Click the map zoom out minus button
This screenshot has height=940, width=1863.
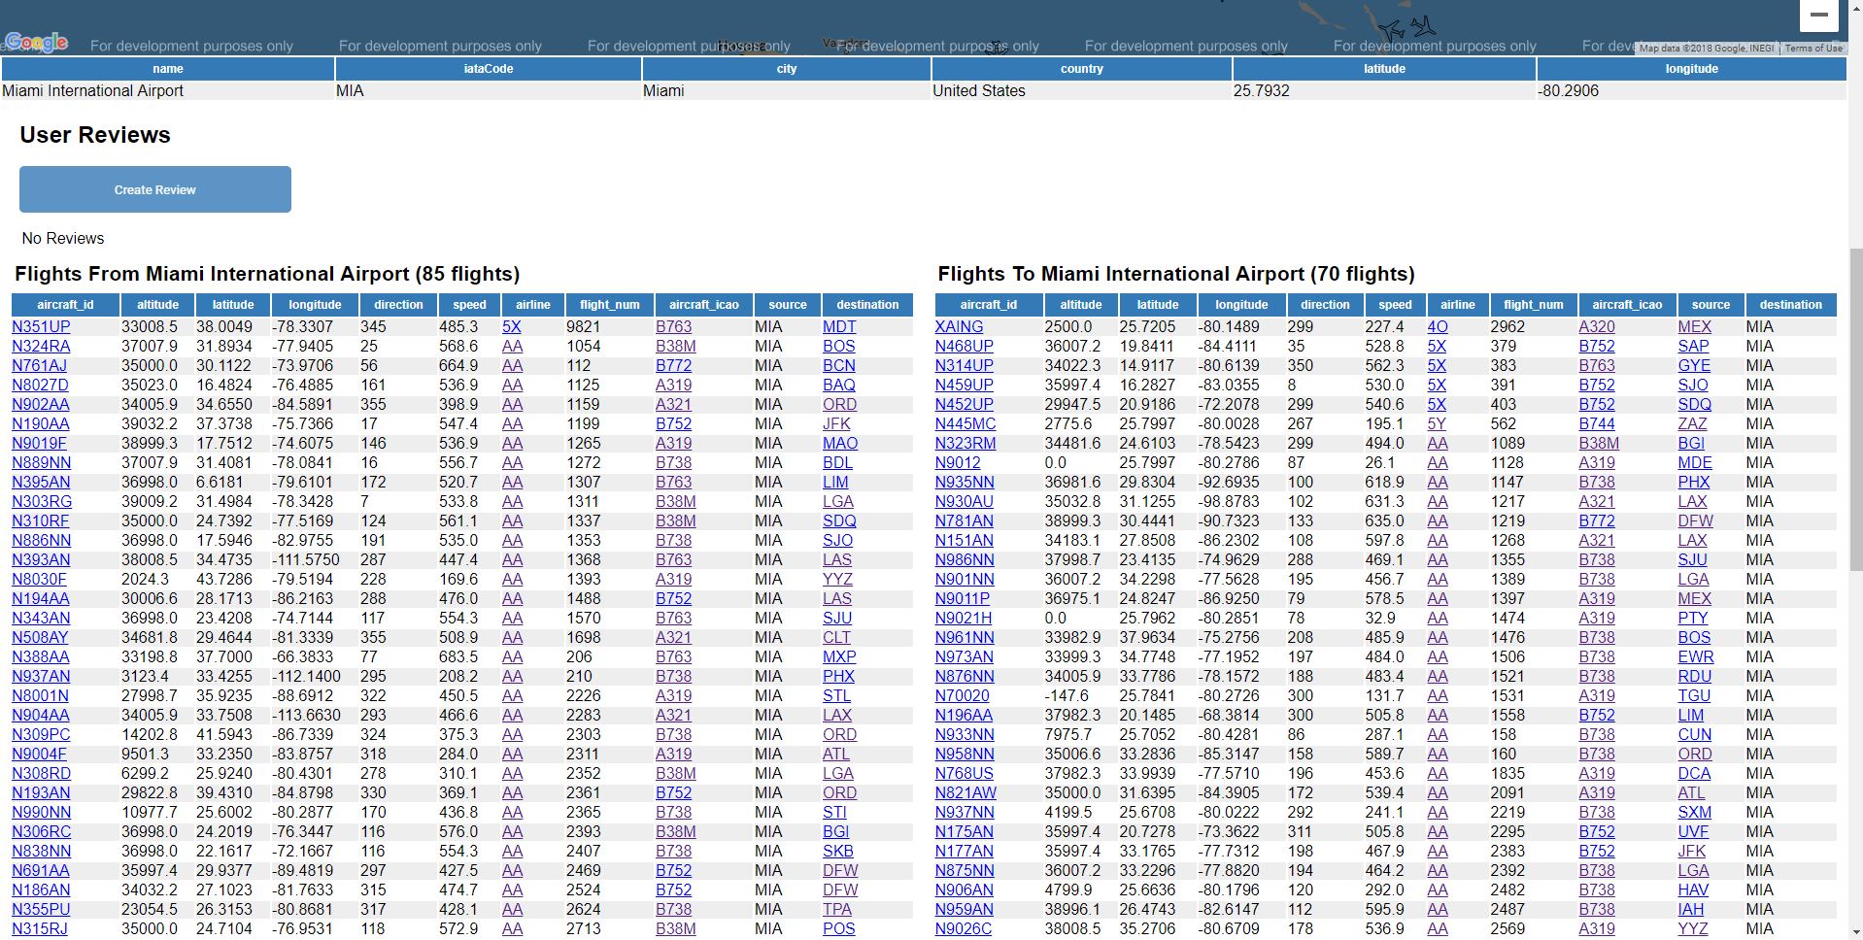tap(1819, 15)
